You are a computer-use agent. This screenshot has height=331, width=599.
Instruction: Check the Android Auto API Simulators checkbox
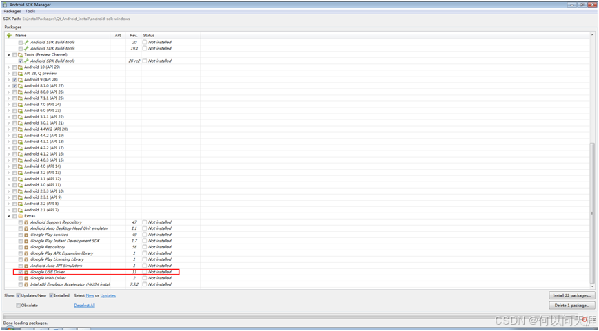pos(21,266)
